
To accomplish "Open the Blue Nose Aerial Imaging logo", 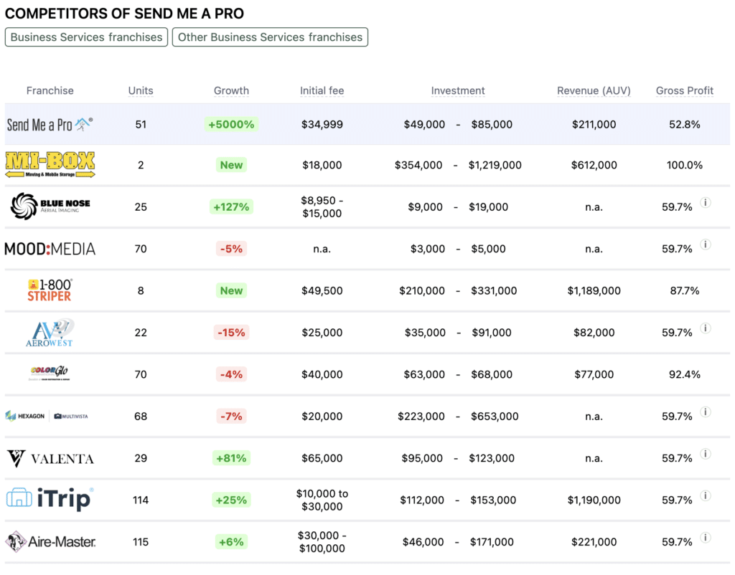I will (50, 206).
